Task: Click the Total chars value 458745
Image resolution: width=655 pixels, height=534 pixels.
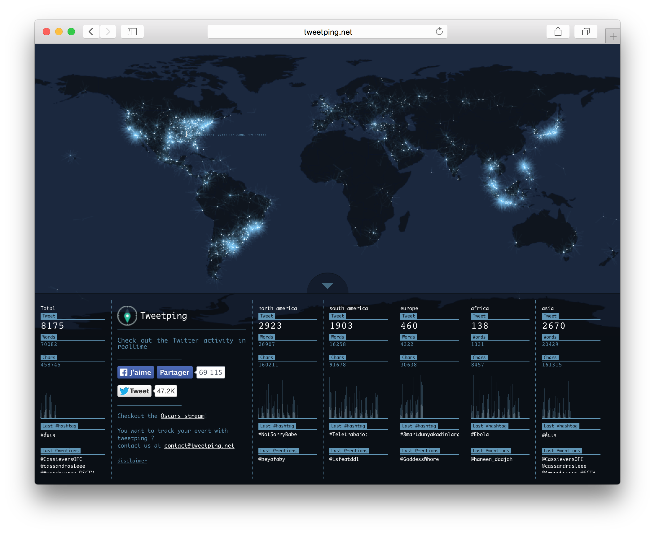Action: (x=51, y=365)
